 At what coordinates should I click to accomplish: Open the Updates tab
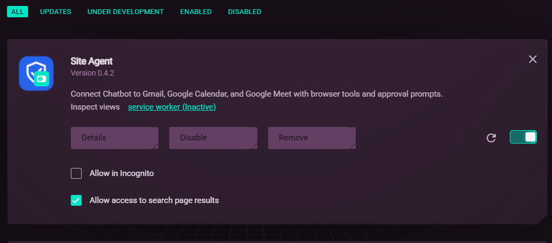pos(56,11)
